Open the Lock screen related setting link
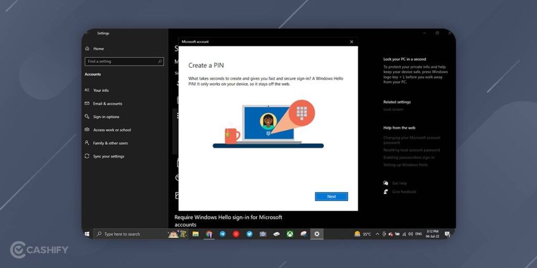 tap(393, 109)
